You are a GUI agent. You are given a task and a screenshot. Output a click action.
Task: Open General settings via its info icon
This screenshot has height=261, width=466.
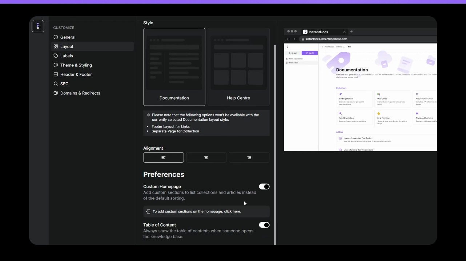coord(56,37)
